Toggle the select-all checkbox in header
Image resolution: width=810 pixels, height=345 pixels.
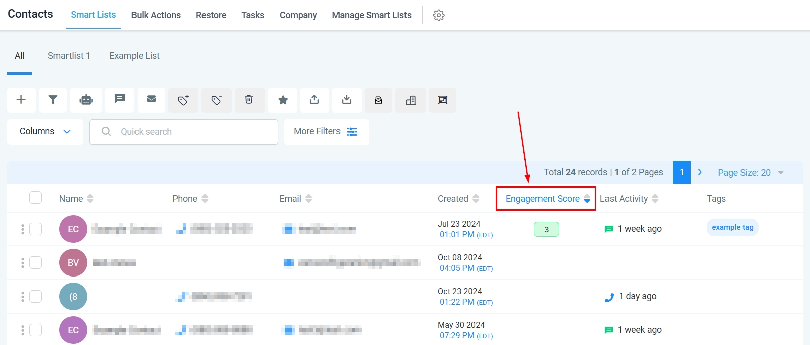[35, 198]
